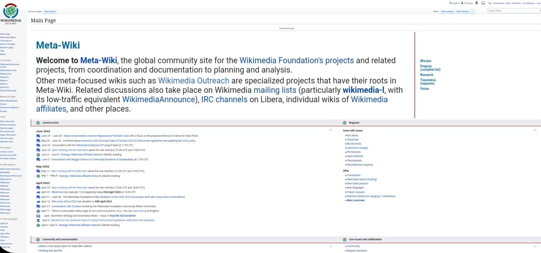Viewport: 541px width, 253px height.
Task: Click the megaphone icon beside April 22 entry
Action: 38,192
